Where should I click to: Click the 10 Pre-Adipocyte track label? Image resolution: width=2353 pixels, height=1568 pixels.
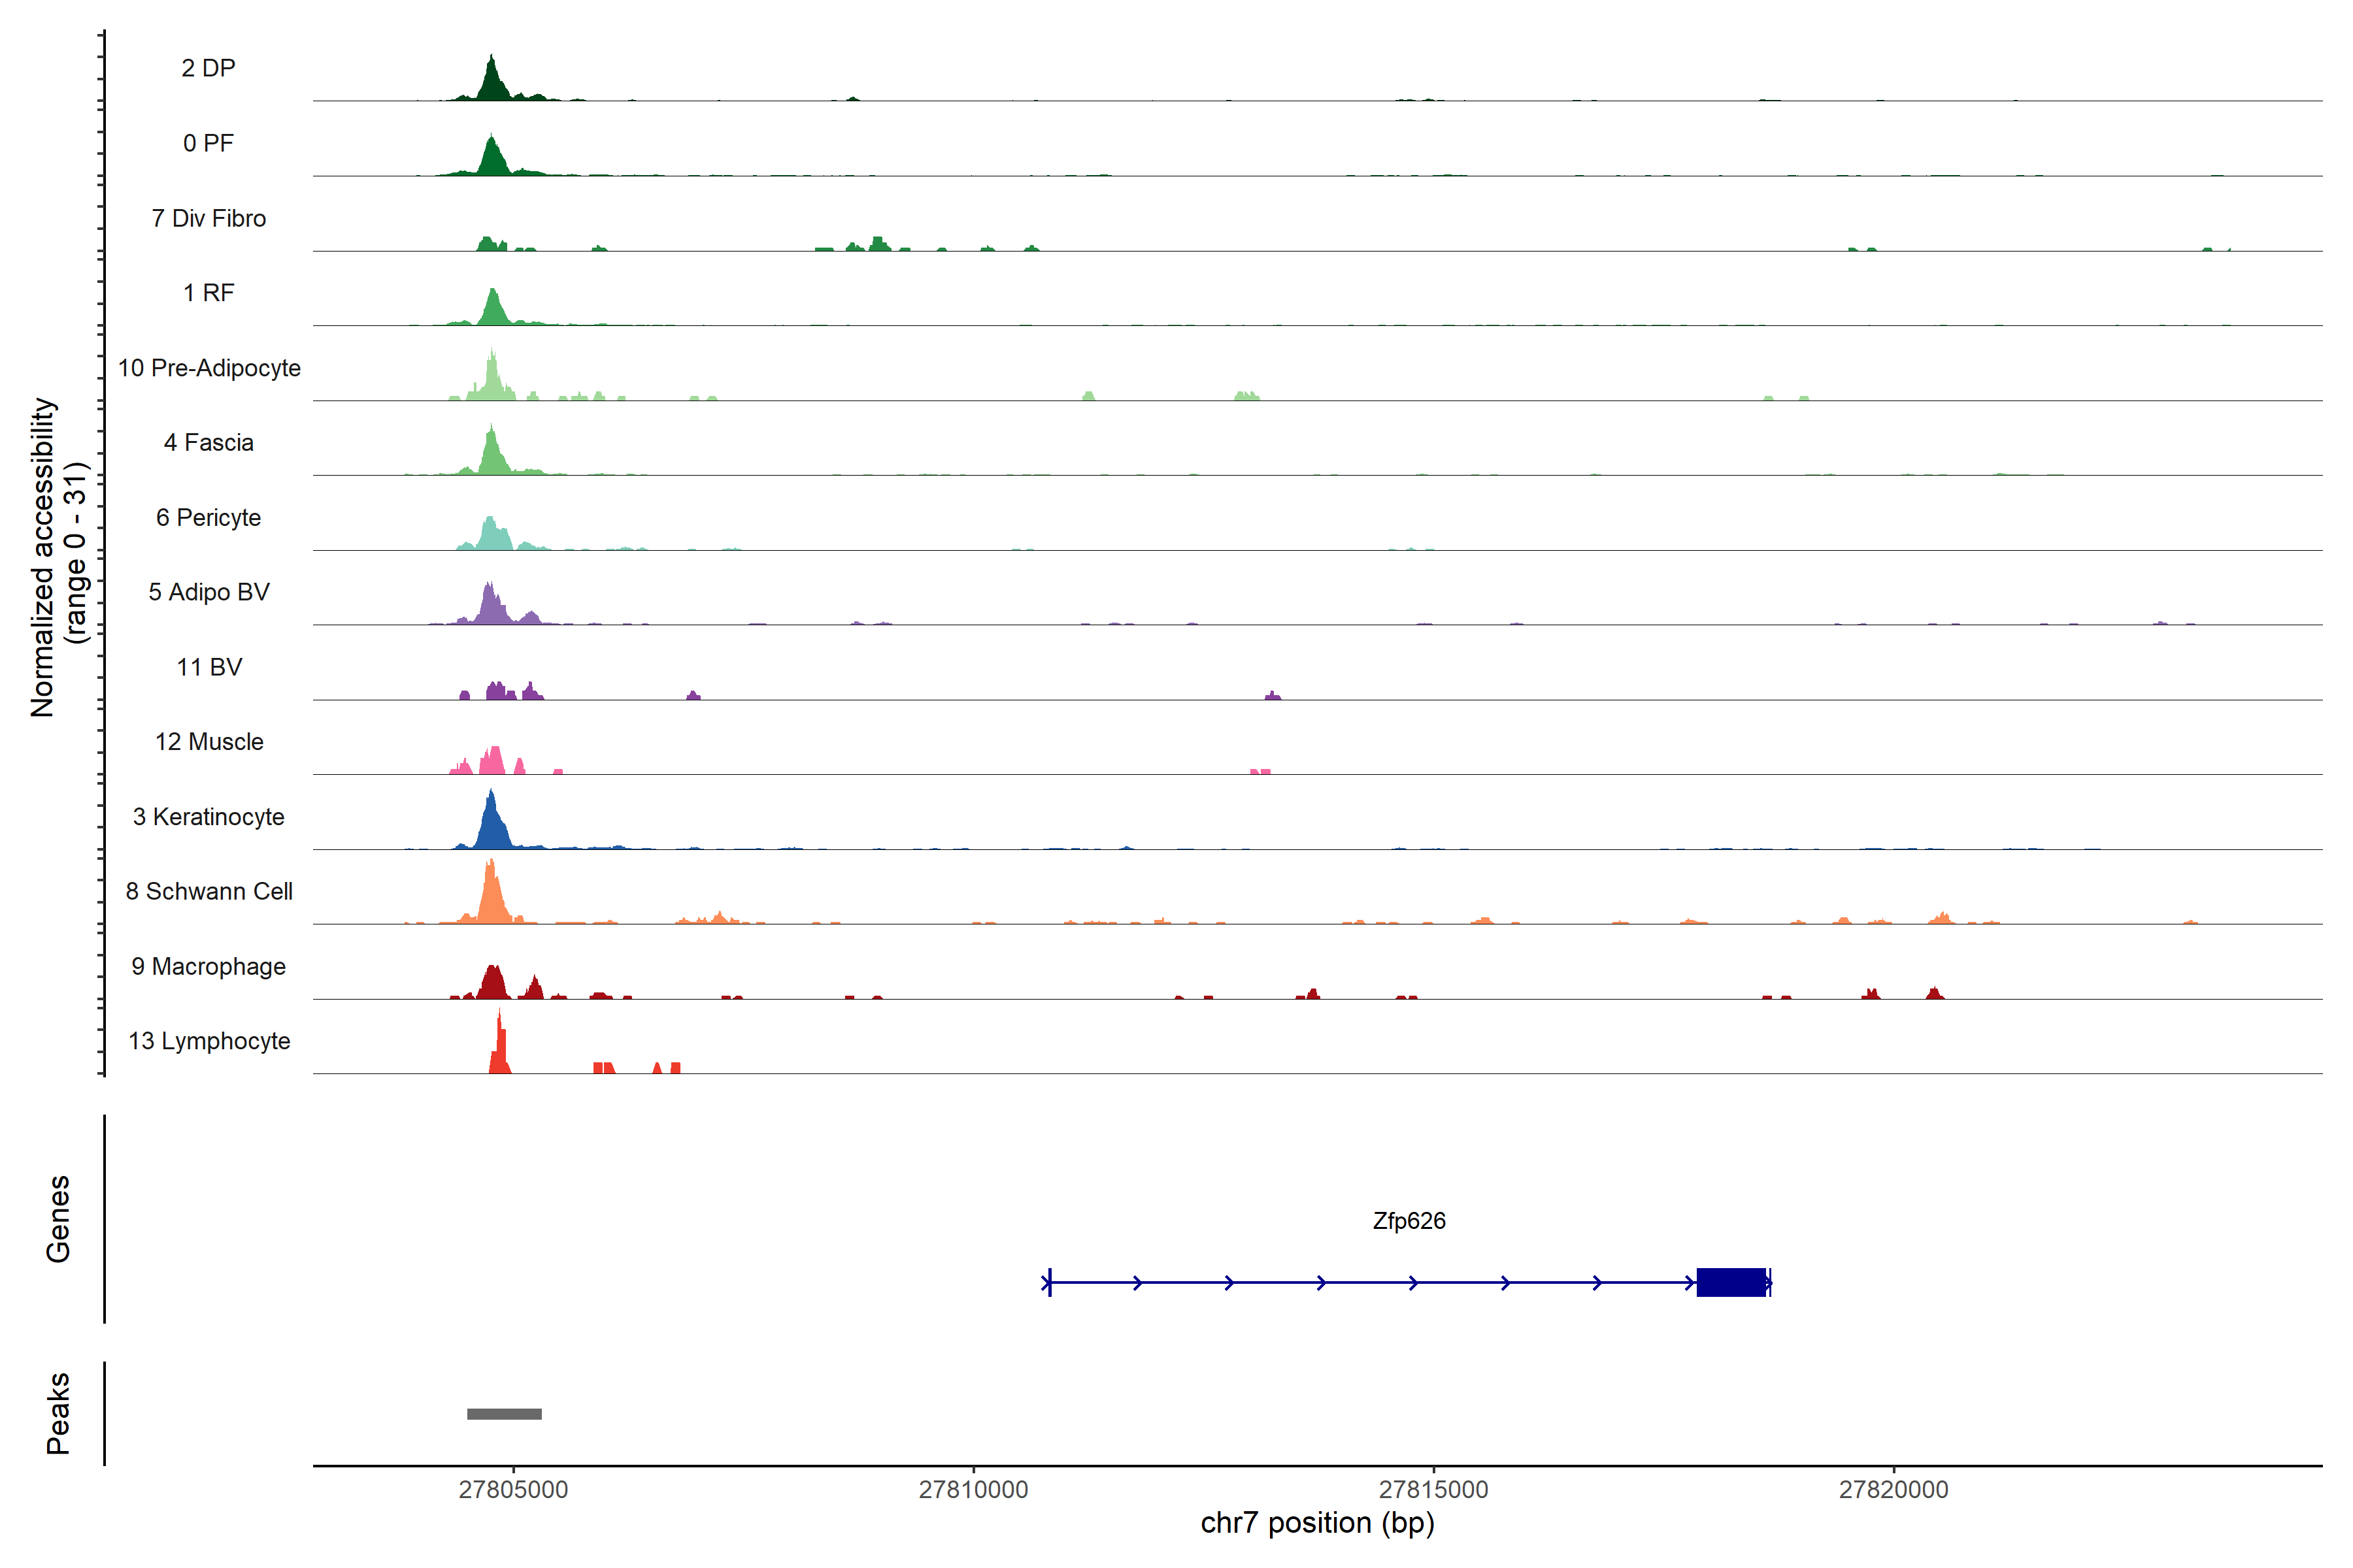209,368
